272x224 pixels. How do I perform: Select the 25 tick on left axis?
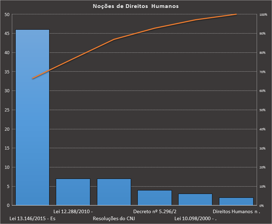click(x=7, y=110)
